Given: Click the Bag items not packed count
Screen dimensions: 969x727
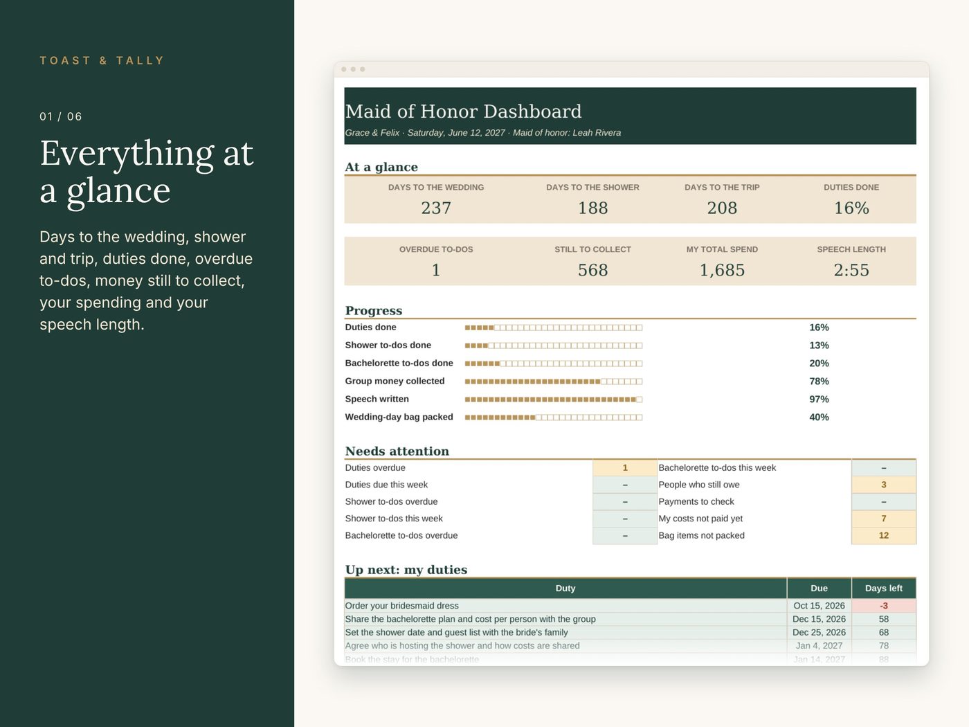Looking at the screenshot, I should pyautogui.click(x=884, y=535).
